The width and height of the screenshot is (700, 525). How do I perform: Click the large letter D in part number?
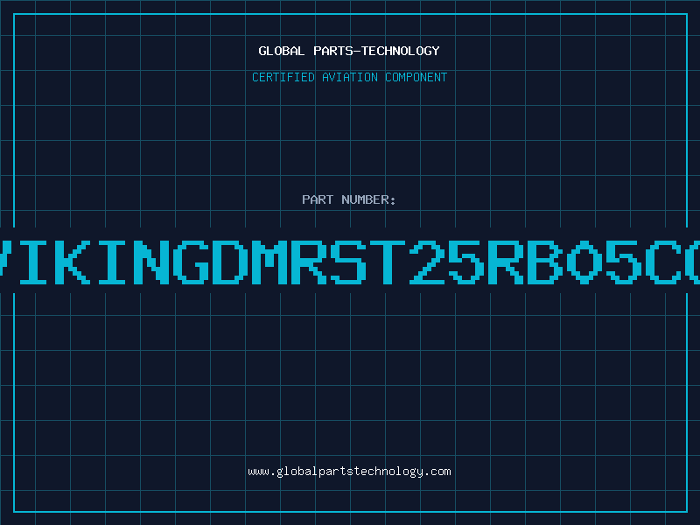pyautogui.click(x=232, y=262)
